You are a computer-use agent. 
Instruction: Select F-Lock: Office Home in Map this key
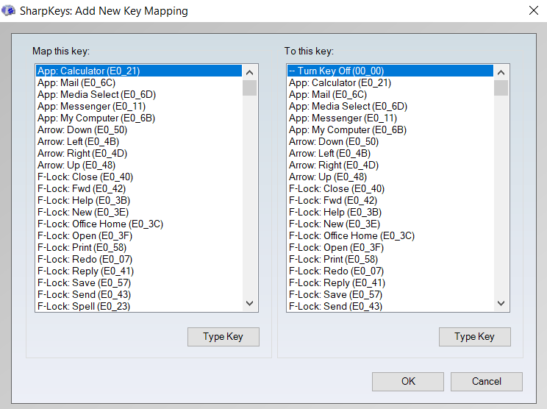pyautogui.click(x=100, y=224)
